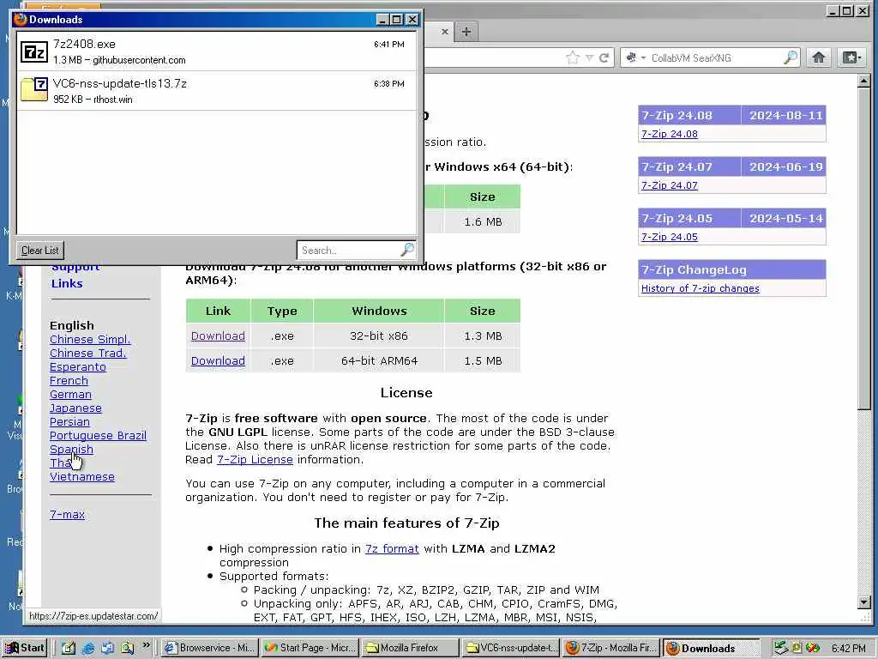The width and height of the screenshot is (878, 659).
Task: Click the fourth quick launch search icon
Action: pos(127,649)
